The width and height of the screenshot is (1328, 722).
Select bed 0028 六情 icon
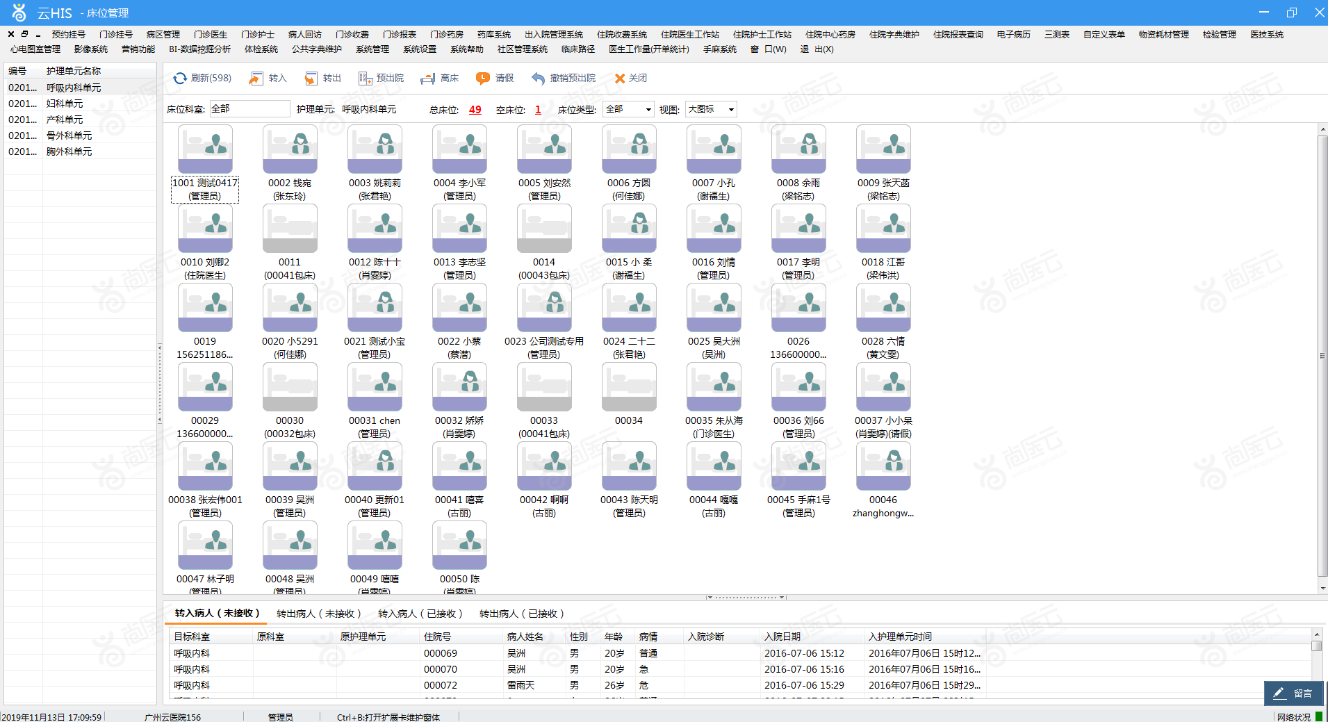pyautogui.click(x=883, y=307)
